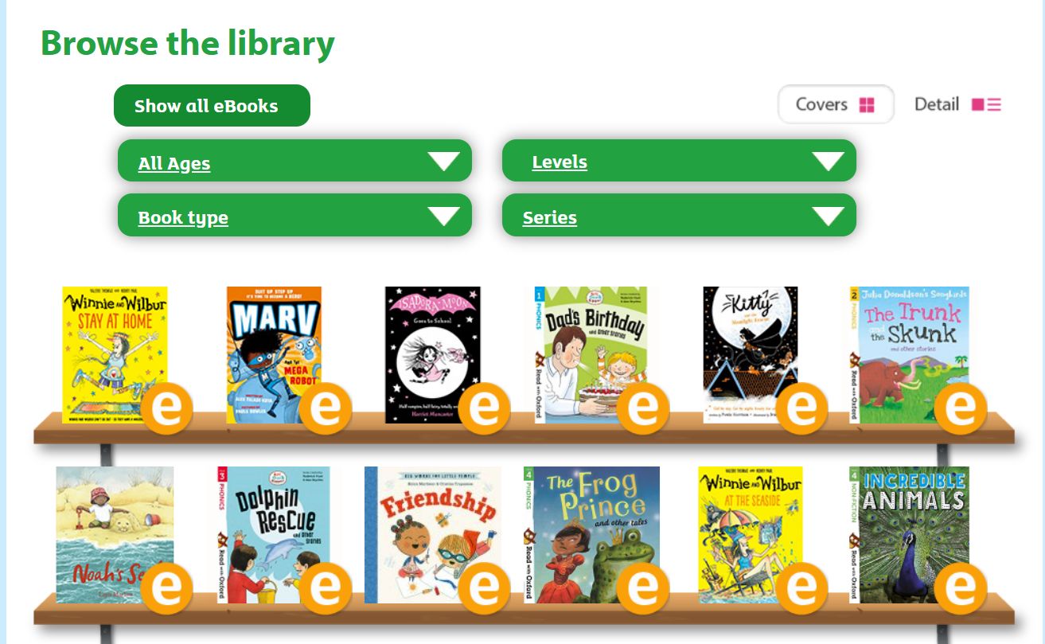The height and width of the screenshot is (644, 1045).
Task: Click eBook badge on The Frog Prince
Action: (x=642, y=588)
